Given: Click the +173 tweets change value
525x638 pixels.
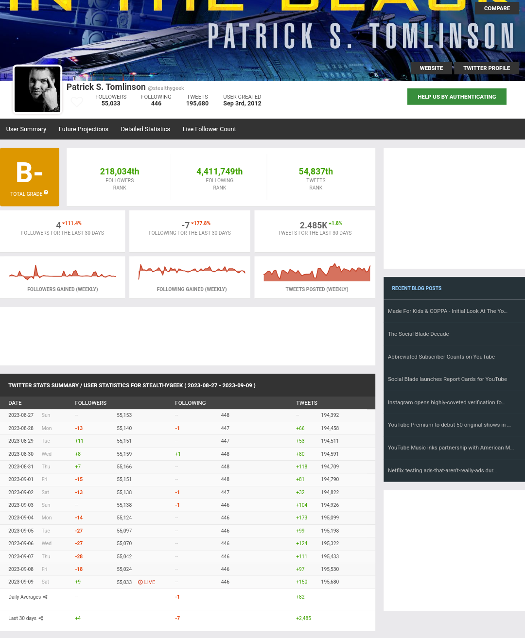Looking at the screenshot, I should coord(302,518).
